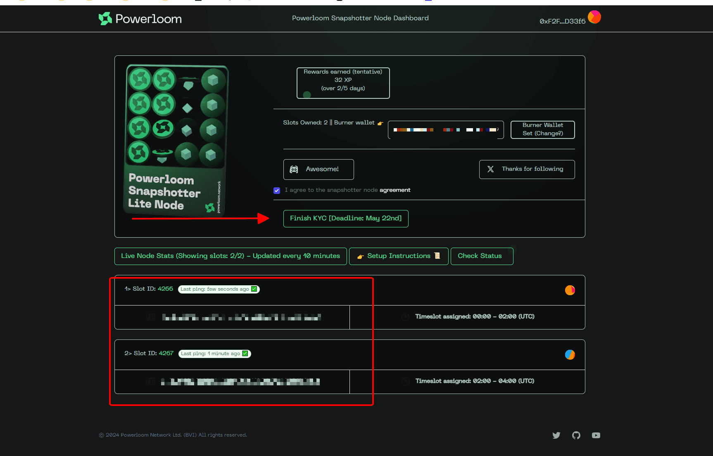713x456 pixels.
Task: Click the avatar icon for slot 4267
Action: (570, 355)
